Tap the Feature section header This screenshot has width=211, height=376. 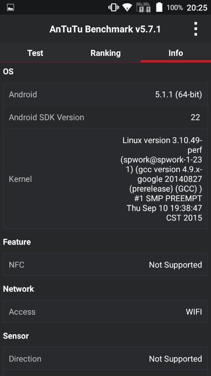click(x=17, y=242)
